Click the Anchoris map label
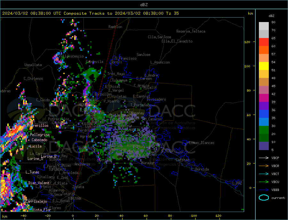The image size is (288, 220). pyautogui.click(x=82, y=164)
